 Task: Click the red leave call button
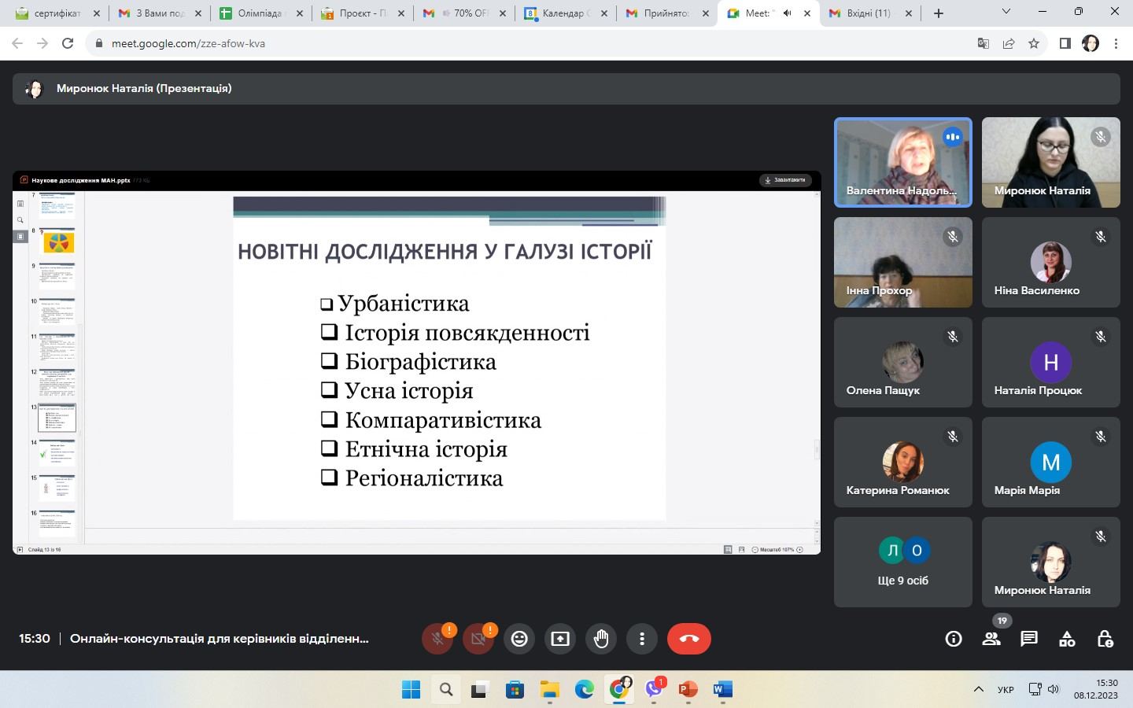point(688,639)
